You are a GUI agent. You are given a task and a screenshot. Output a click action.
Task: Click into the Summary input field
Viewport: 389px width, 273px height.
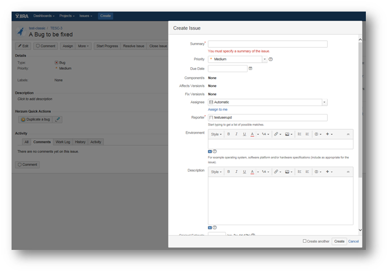point(267,44)
